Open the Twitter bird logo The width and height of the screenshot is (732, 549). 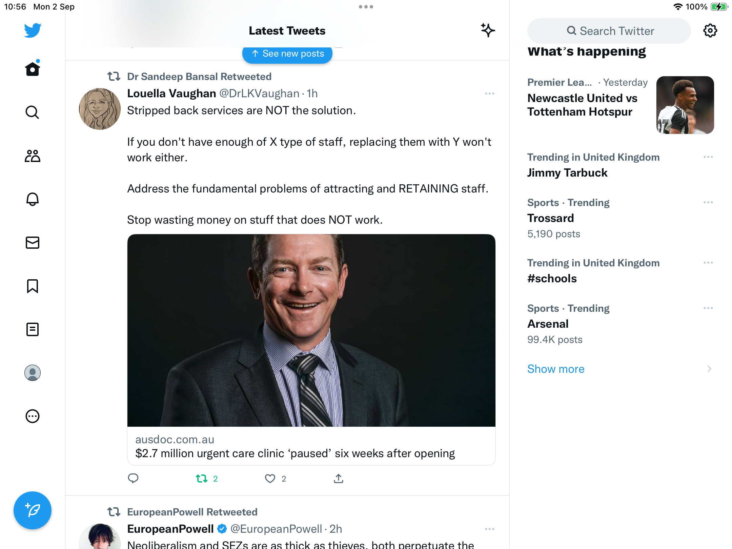pos(33,30)
